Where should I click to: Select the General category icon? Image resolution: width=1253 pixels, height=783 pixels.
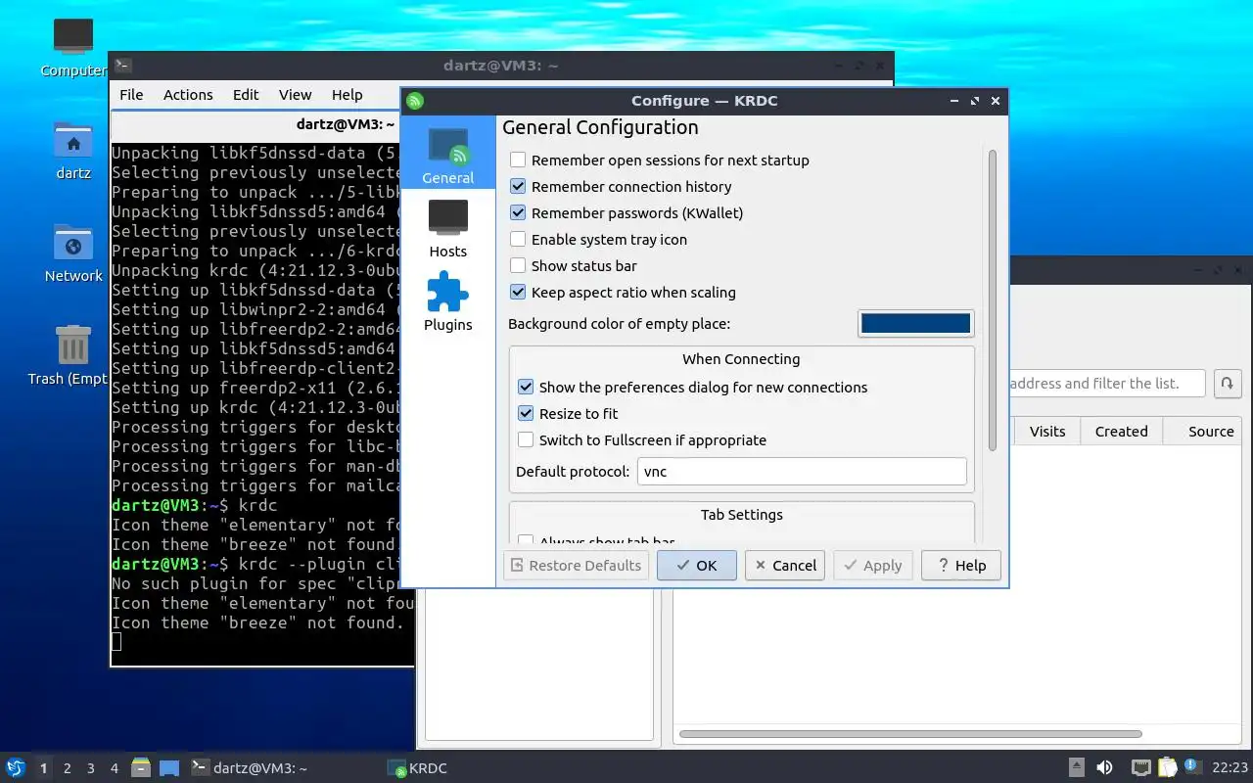pyautogui.click(x=448, y=154)
